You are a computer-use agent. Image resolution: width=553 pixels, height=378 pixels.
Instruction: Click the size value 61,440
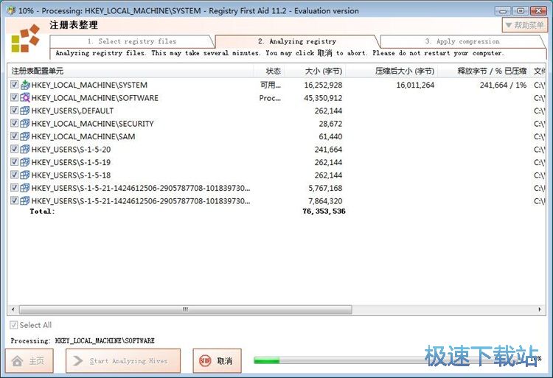(x=330, y=136)
